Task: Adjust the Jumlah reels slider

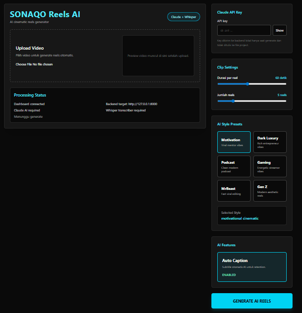Action: pyautogui.click(x=252, y=101)
